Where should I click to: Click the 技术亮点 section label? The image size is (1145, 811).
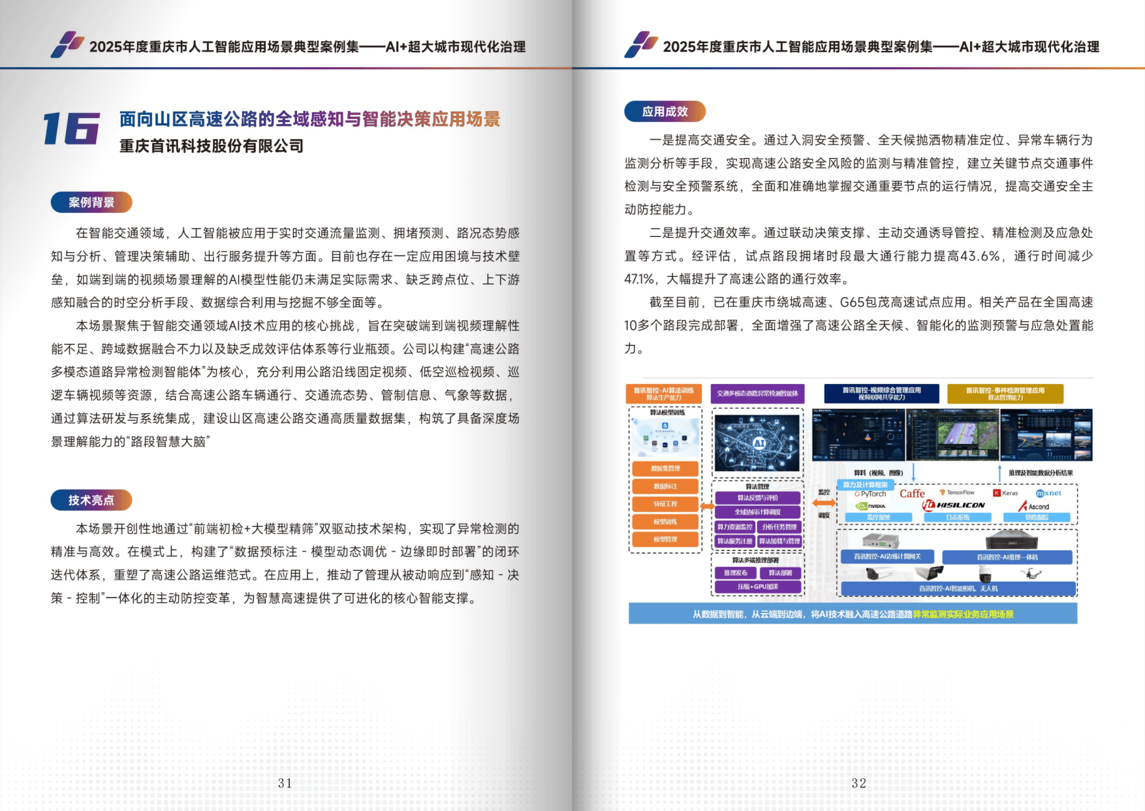[91, 500]
